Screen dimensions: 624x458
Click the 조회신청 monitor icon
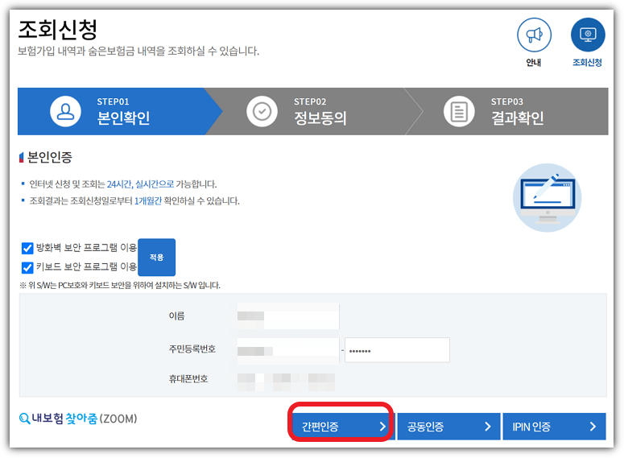pyautogui.click(x=587, y=35)
